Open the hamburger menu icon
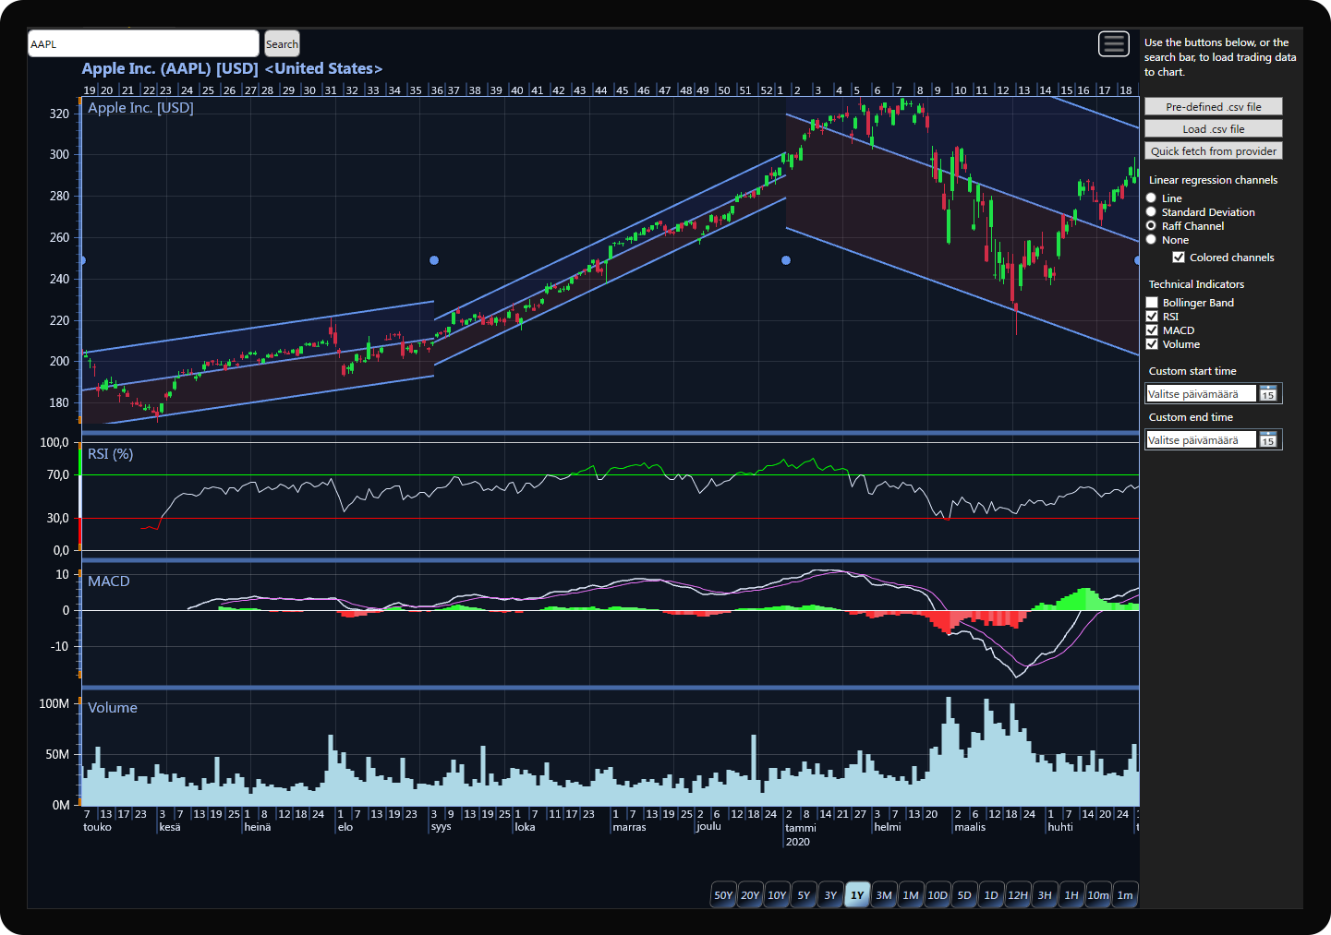1331x935 pixels. [1114, 43]
